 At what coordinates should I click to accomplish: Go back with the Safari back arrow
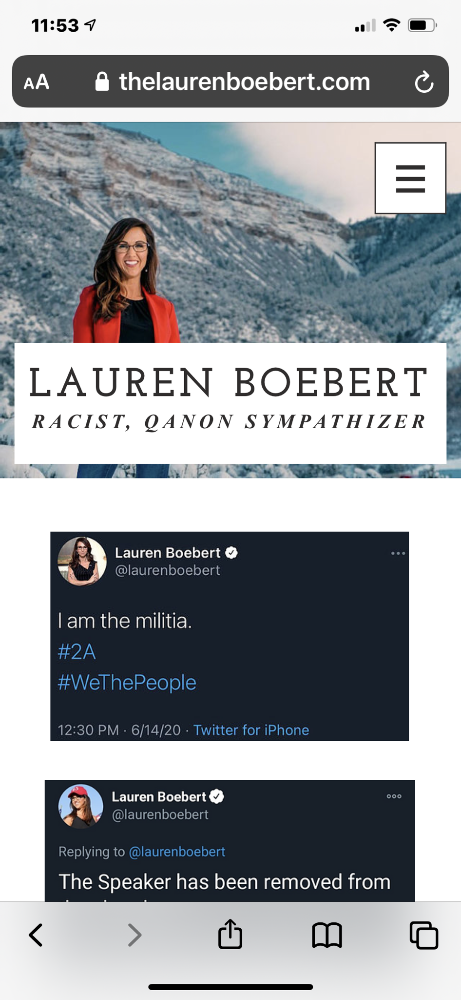[36, 935]
